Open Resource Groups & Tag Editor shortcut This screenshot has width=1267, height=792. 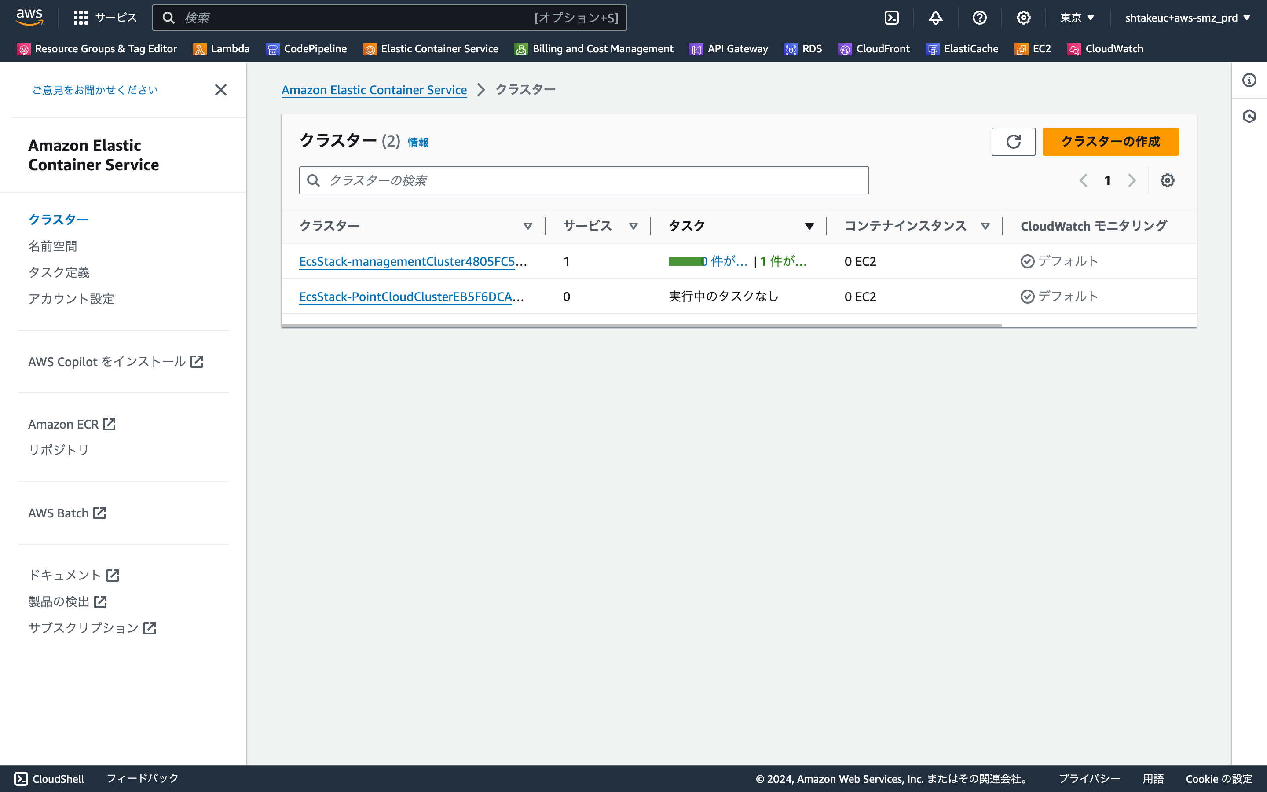(97, 49)
